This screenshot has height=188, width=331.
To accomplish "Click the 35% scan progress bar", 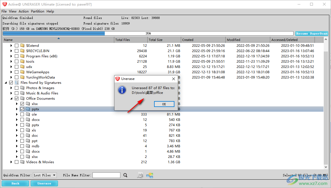I will pyautogui.click(x=148, y=33).
